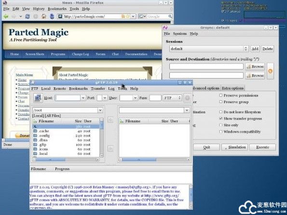Click the bookmark star in Firefox URL bar
This screenshot has height=215, width=287.
(128, 16)
